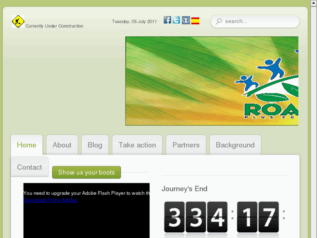Focus the search input field

click(x=255, y=21)
